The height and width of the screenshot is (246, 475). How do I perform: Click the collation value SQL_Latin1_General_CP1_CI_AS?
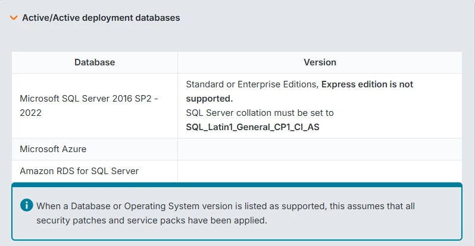[252, 127]
